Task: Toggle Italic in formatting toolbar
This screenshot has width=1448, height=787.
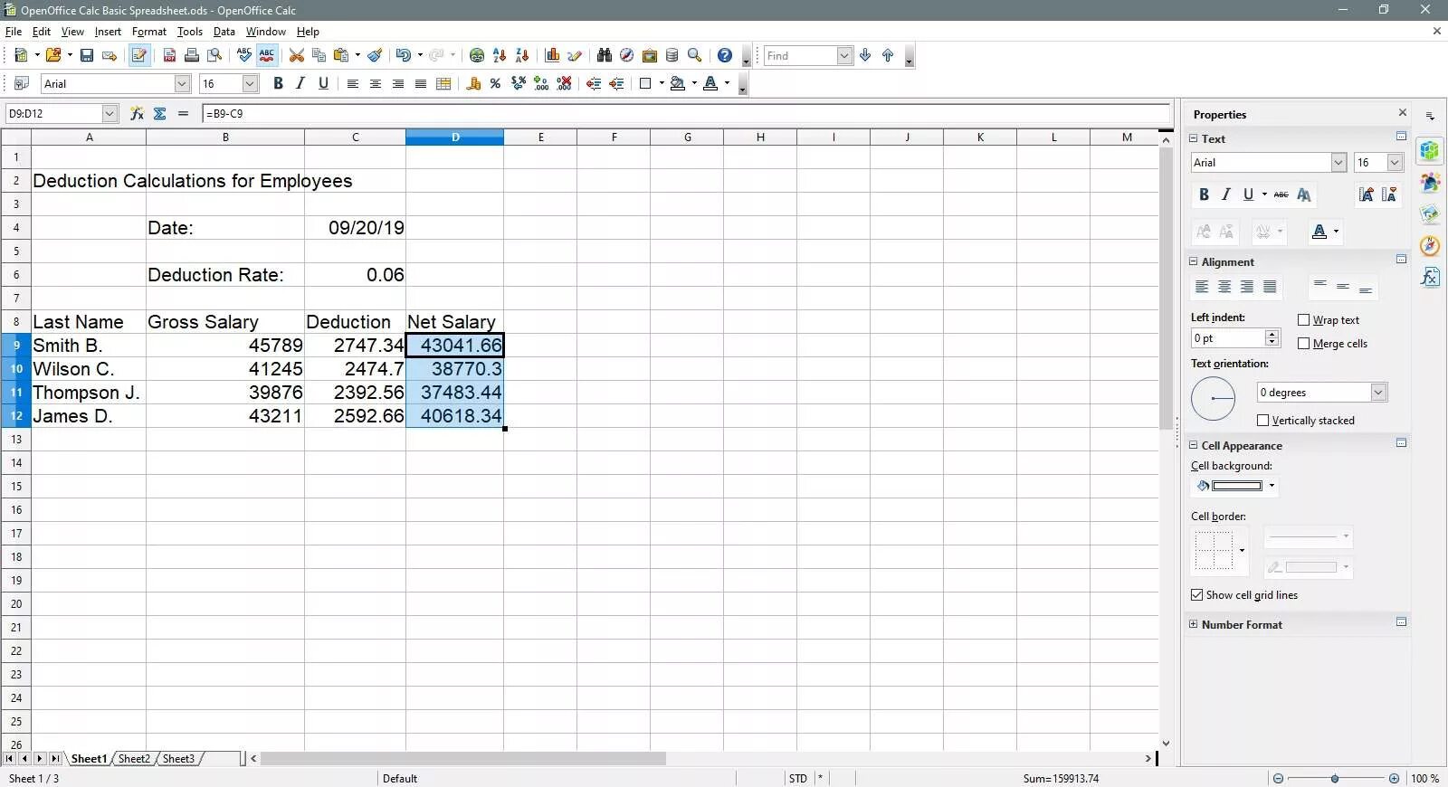Action: coord(300,83)
